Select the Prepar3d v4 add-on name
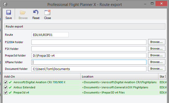This screenshot has height=103, width=169. (21, 92)
